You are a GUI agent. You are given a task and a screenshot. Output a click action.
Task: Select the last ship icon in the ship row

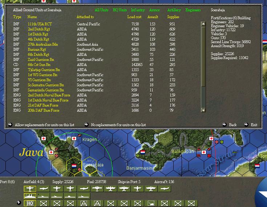pyautogui.click(x=84, y=196)
